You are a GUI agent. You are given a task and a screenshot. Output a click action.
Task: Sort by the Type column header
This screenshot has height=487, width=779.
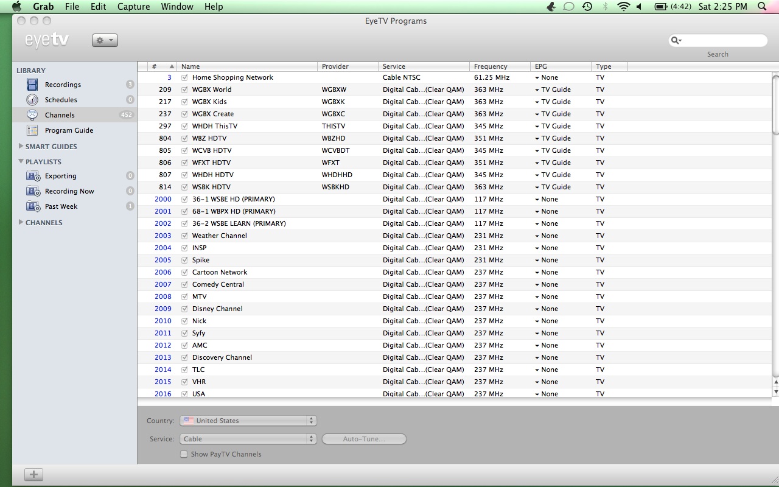[609, 66]
